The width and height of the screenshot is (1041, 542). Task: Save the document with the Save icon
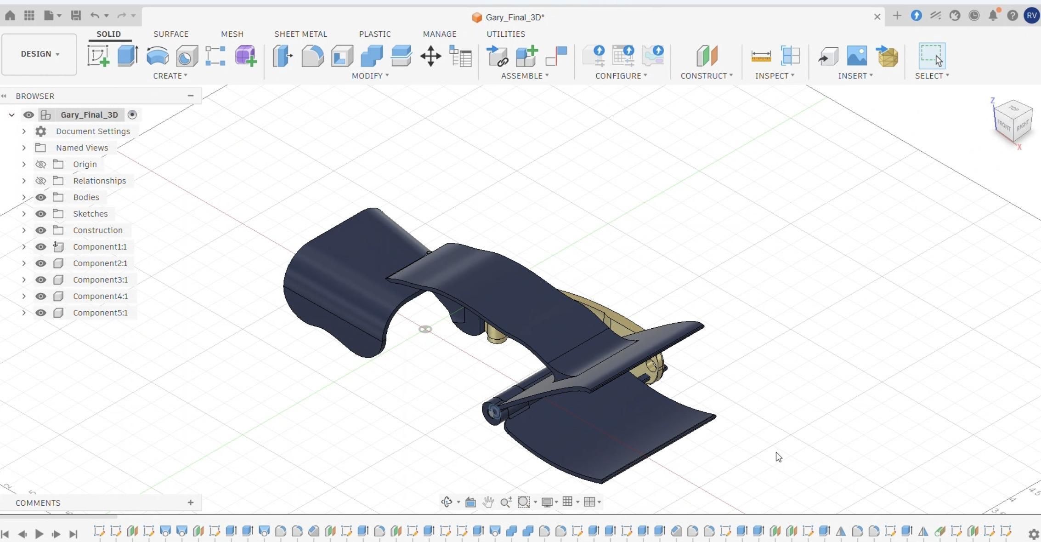pos(76,16)
